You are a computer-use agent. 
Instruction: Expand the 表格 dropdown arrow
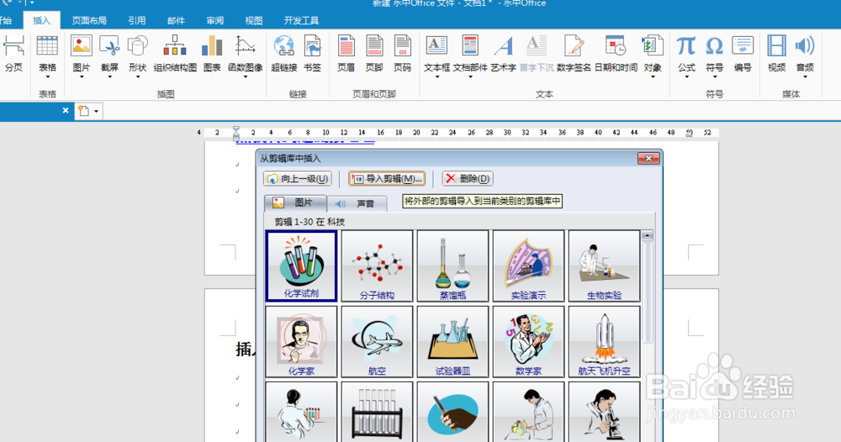pos(47,77)
